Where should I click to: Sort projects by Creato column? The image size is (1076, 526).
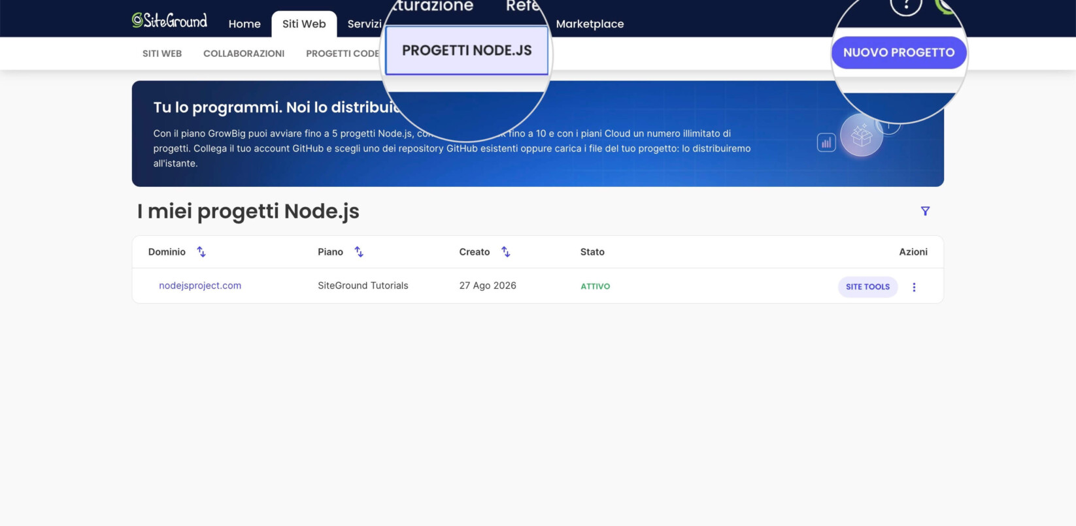(x=505, y=252)
